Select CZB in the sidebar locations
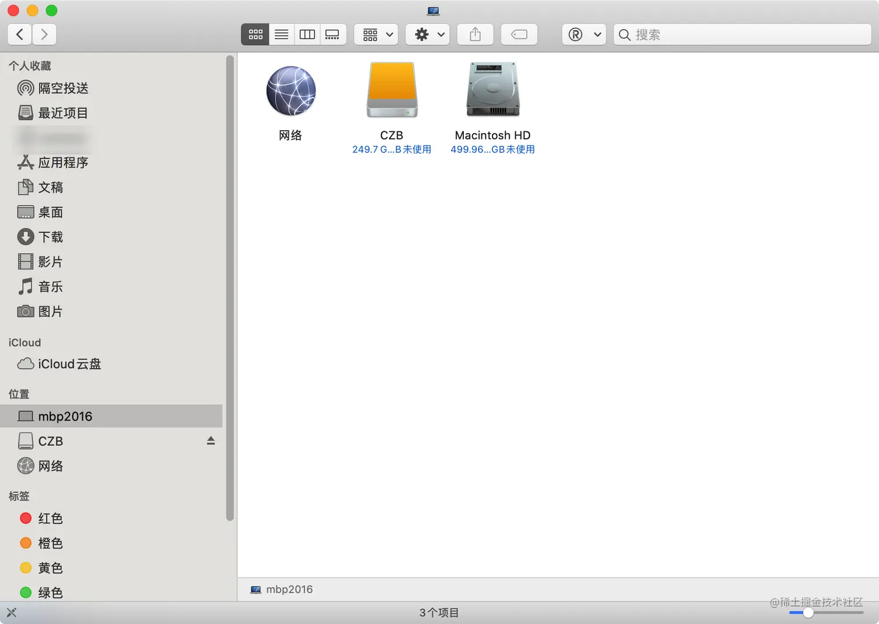This screenshot has height=624, width=879. [51, 441]
